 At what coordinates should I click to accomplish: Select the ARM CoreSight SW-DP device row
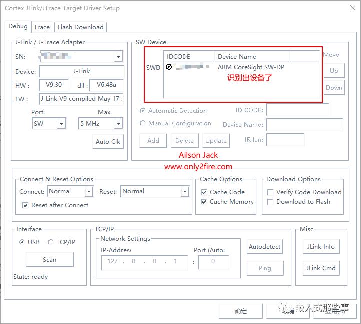241,67
